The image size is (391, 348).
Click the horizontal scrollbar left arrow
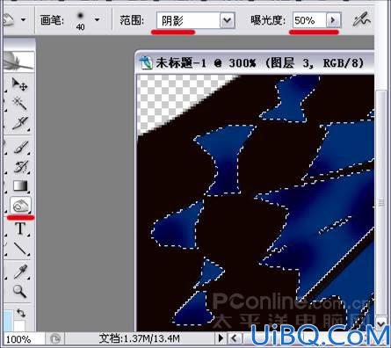click(x=234, y=338)
